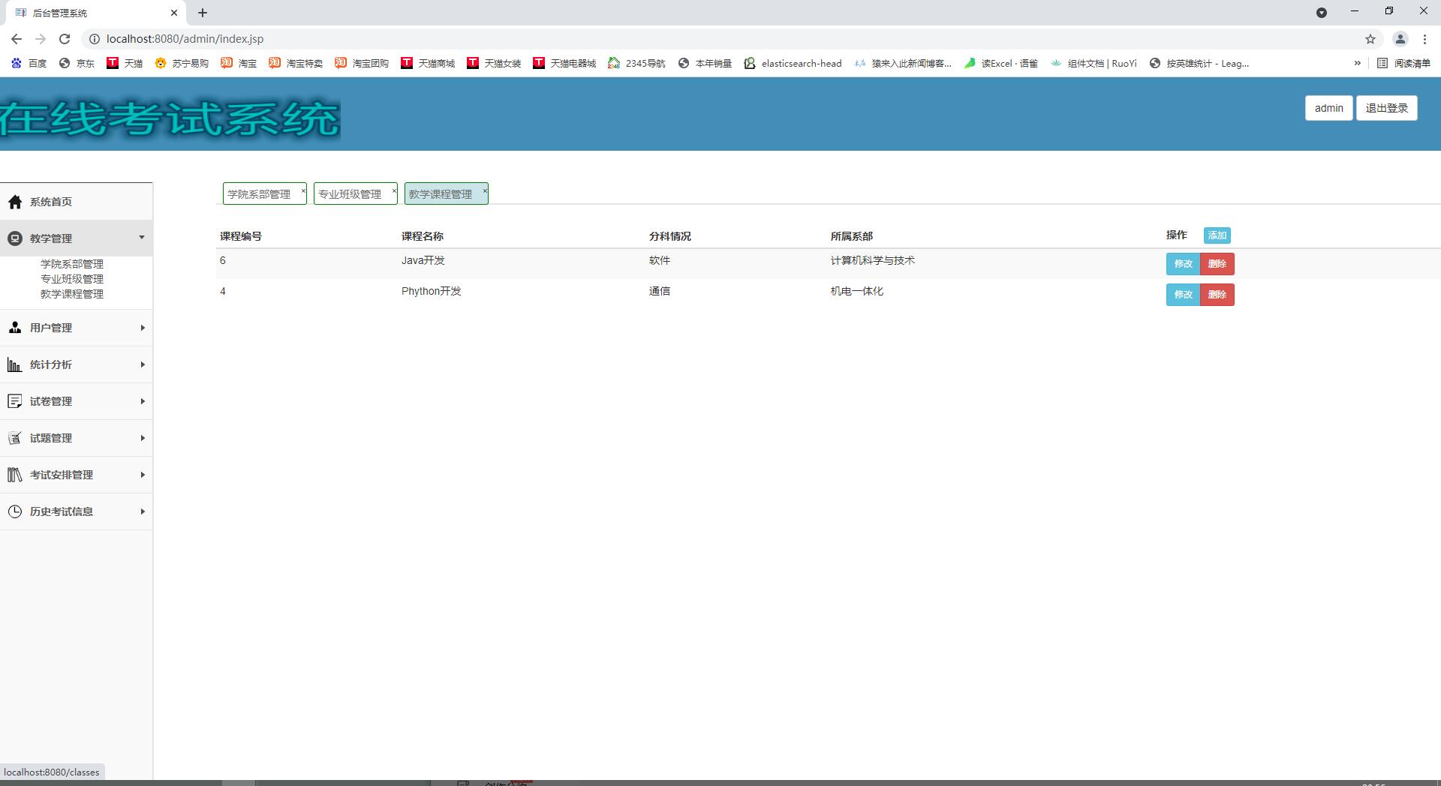Open 学院系部管理 in the sidebar submenu

(72, 264)
